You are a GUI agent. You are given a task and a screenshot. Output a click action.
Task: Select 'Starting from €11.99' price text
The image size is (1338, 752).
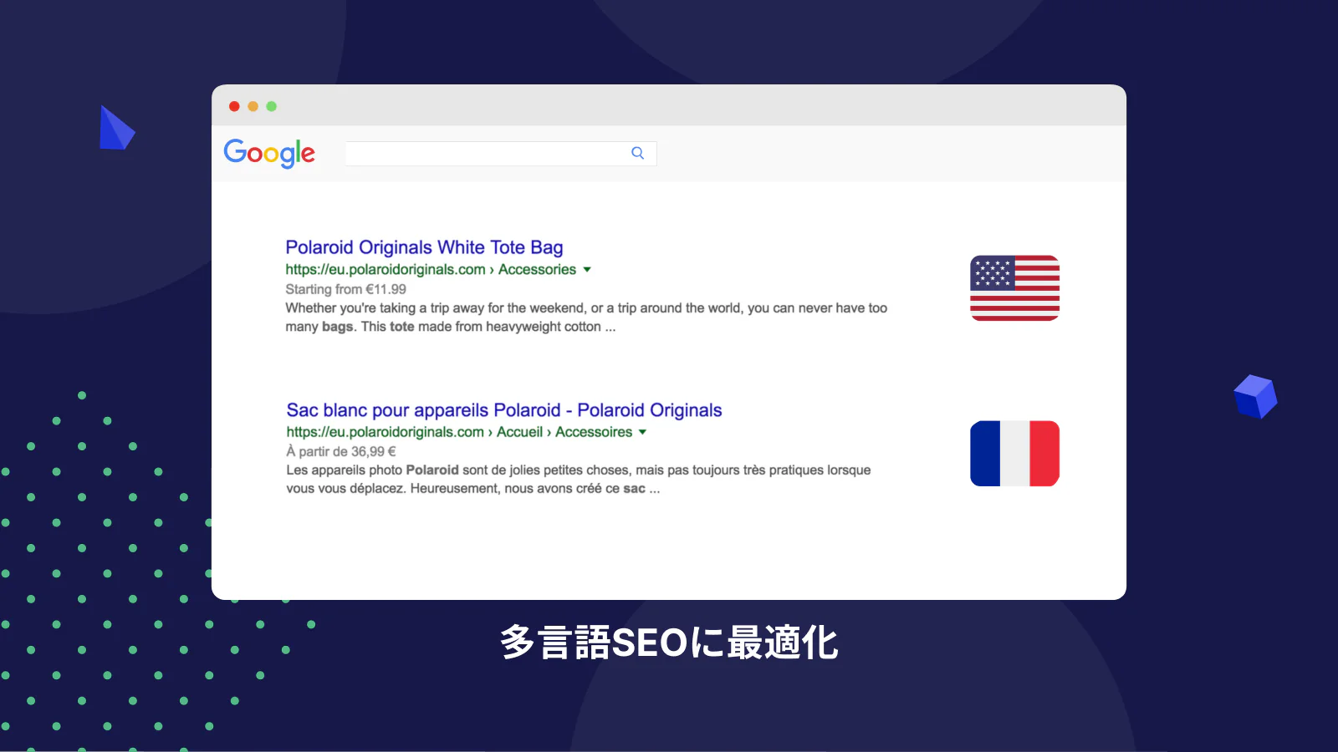click(x=345, y=289)
